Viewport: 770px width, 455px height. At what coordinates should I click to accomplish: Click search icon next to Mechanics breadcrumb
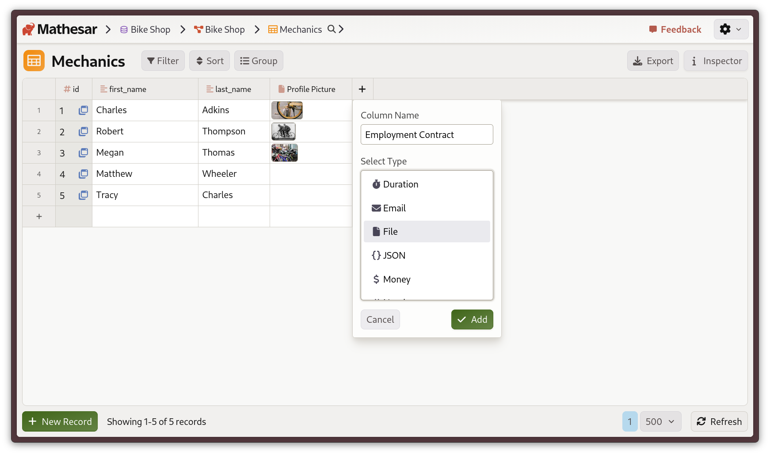[331, 29]
